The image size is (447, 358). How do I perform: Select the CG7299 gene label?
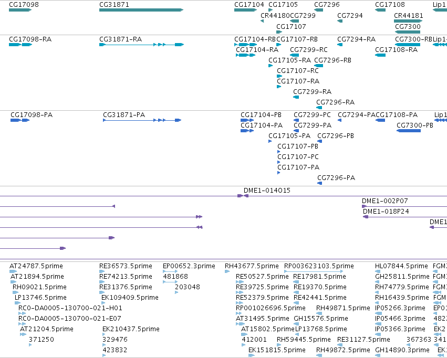point(303,15)
